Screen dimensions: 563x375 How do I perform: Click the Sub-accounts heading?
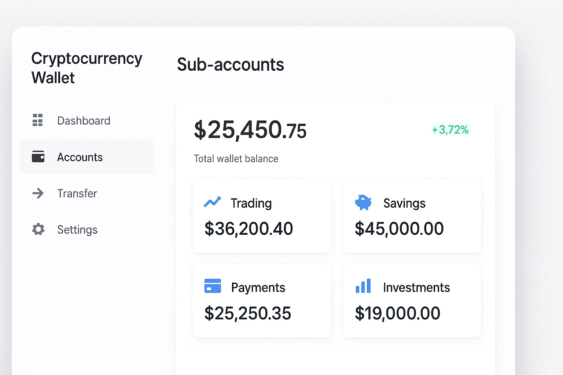click(x=231, y=65)
